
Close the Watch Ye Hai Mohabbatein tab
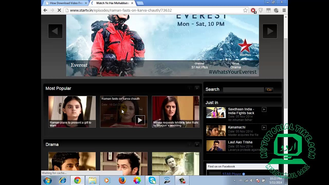(132, 3)
